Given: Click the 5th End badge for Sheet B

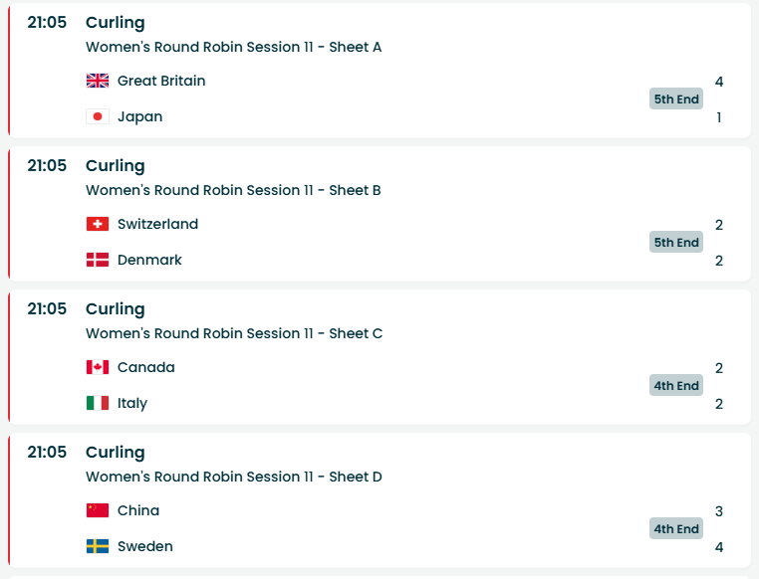Looking at the screenshot, I should tap(676, 242).
